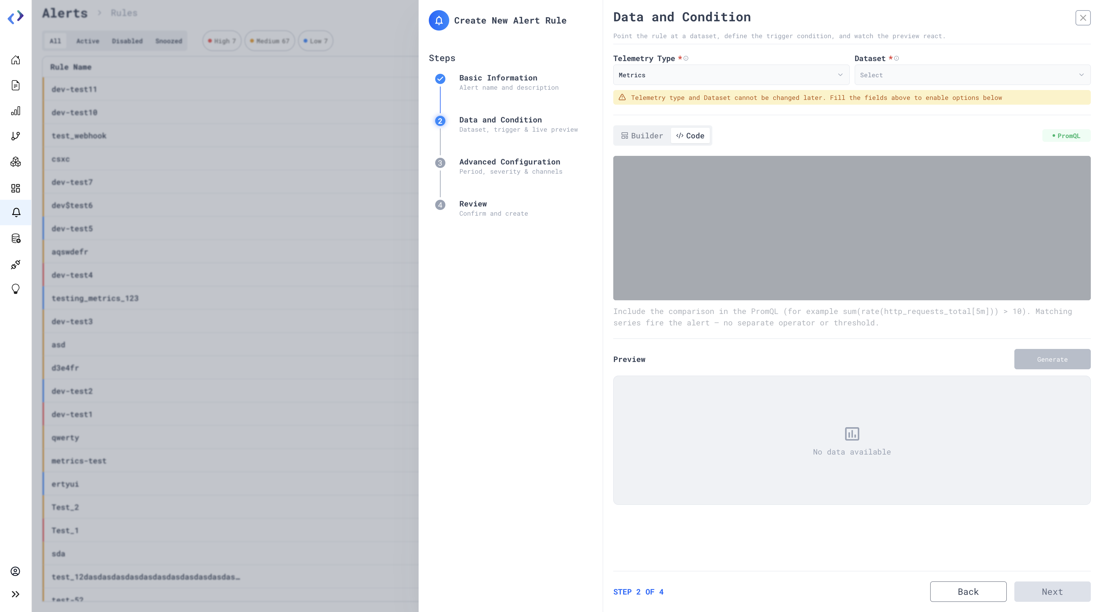Open the branch traces icon in sidebar

coord(15,136)
